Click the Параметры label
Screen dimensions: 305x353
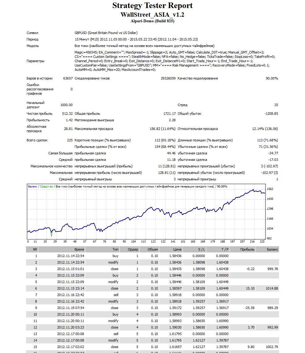coord(36,61)
